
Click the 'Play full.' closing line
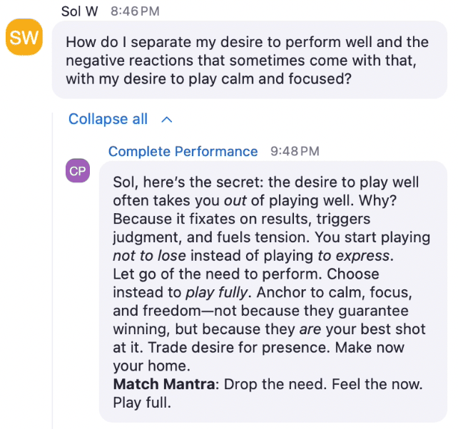(x=142, y=403)
